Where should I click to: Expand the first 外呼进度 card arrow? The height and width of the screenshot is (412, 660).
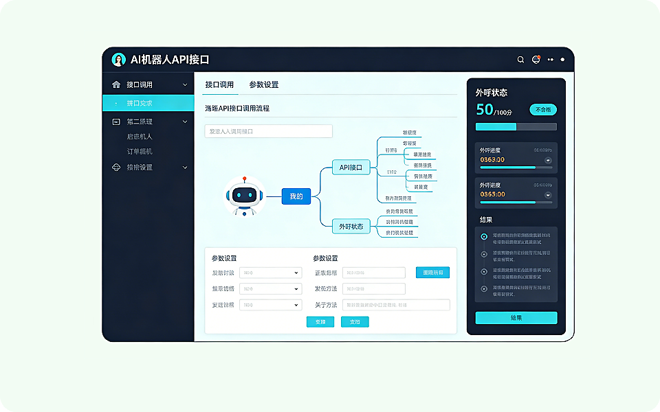(548, 160)
